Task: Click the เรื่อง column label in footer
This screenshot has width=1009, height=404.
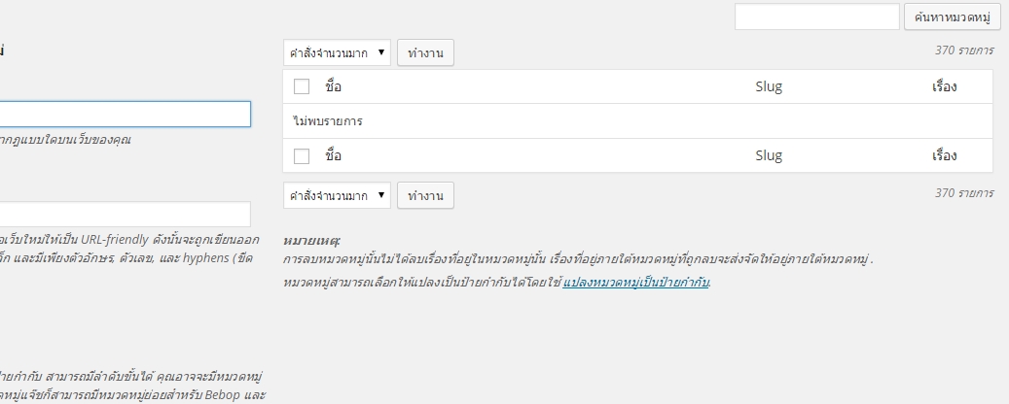Action: 945,155
